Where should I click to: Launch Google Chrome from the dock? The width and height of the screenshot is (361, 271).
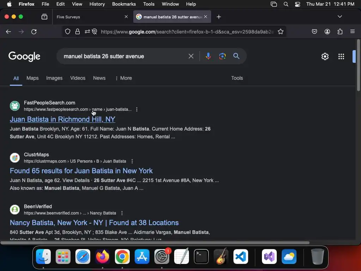point(122,257)
